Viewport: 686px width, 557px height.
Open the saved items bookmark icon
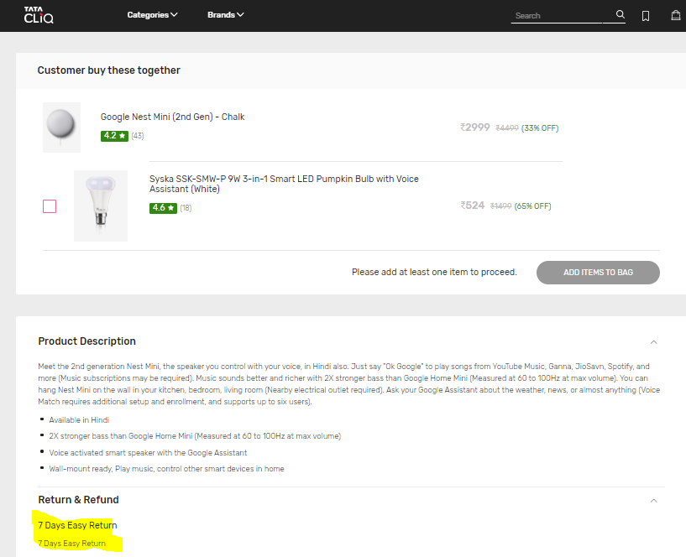pyautogui.click(x=646, y=16)
